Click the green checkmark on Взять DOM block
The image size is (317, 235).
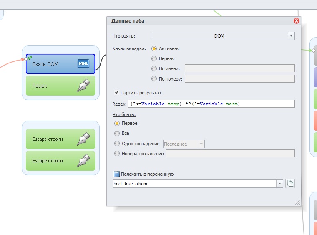click(x=30, y=58)
